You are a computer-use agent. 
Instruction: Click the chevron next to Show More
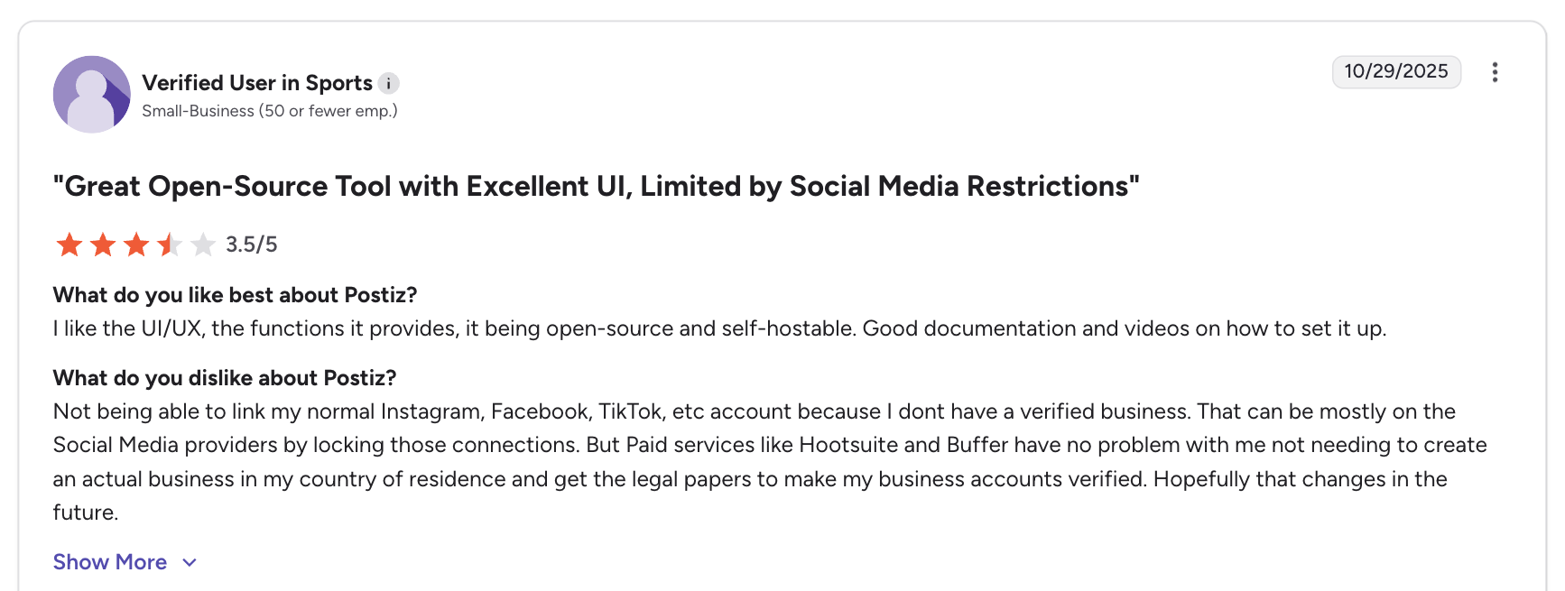(x=189, y=562)
